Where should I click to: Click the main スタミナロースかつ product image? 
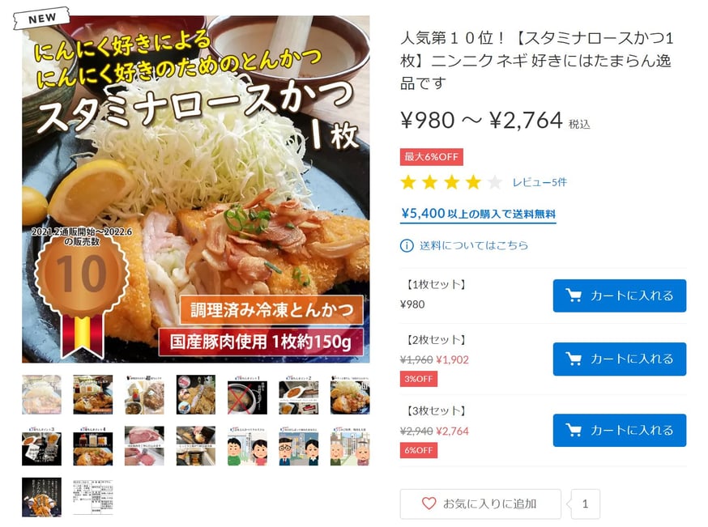196,189
